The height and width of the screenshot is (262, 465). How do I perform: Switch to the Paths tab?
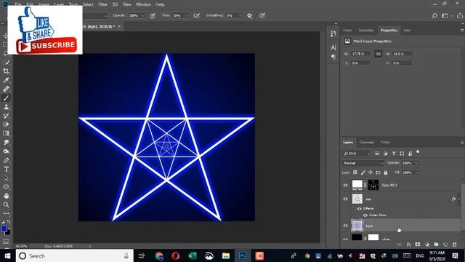(x=385, y=143)
